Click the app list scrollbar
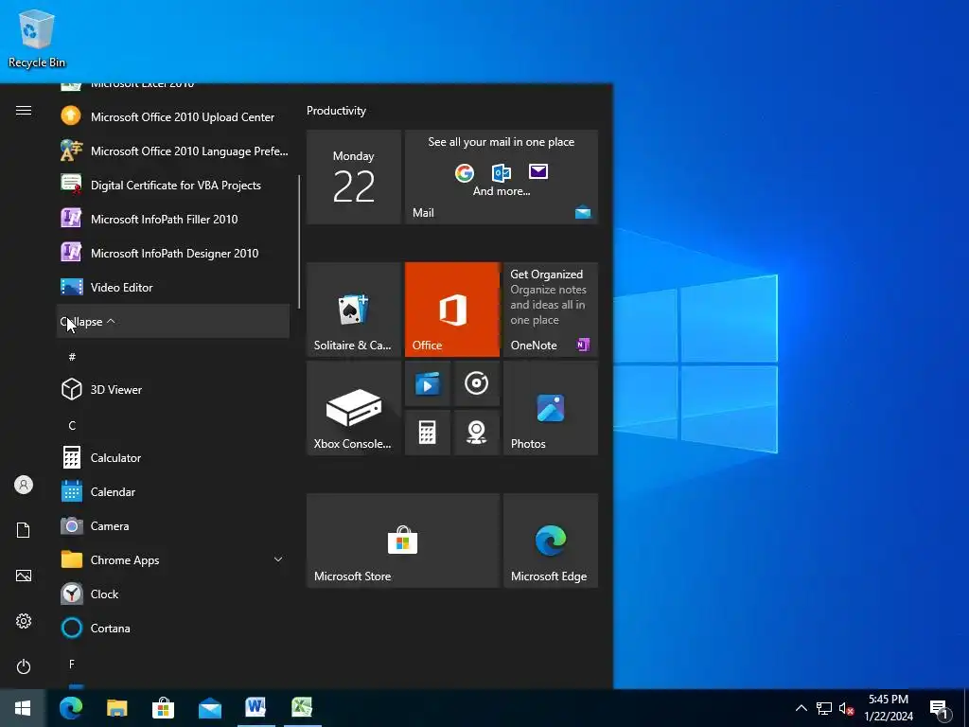 click(x=299, y=241)
